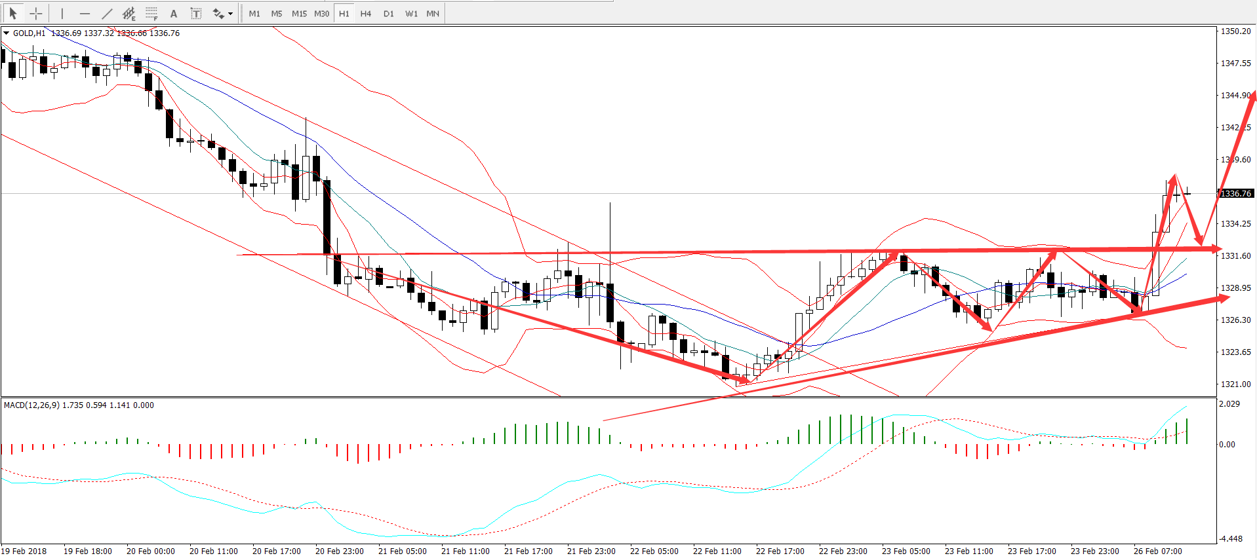Click the W1 weekly timeframe button
Viewport: 1257px width, 558px height.
[x=411, y=13]
